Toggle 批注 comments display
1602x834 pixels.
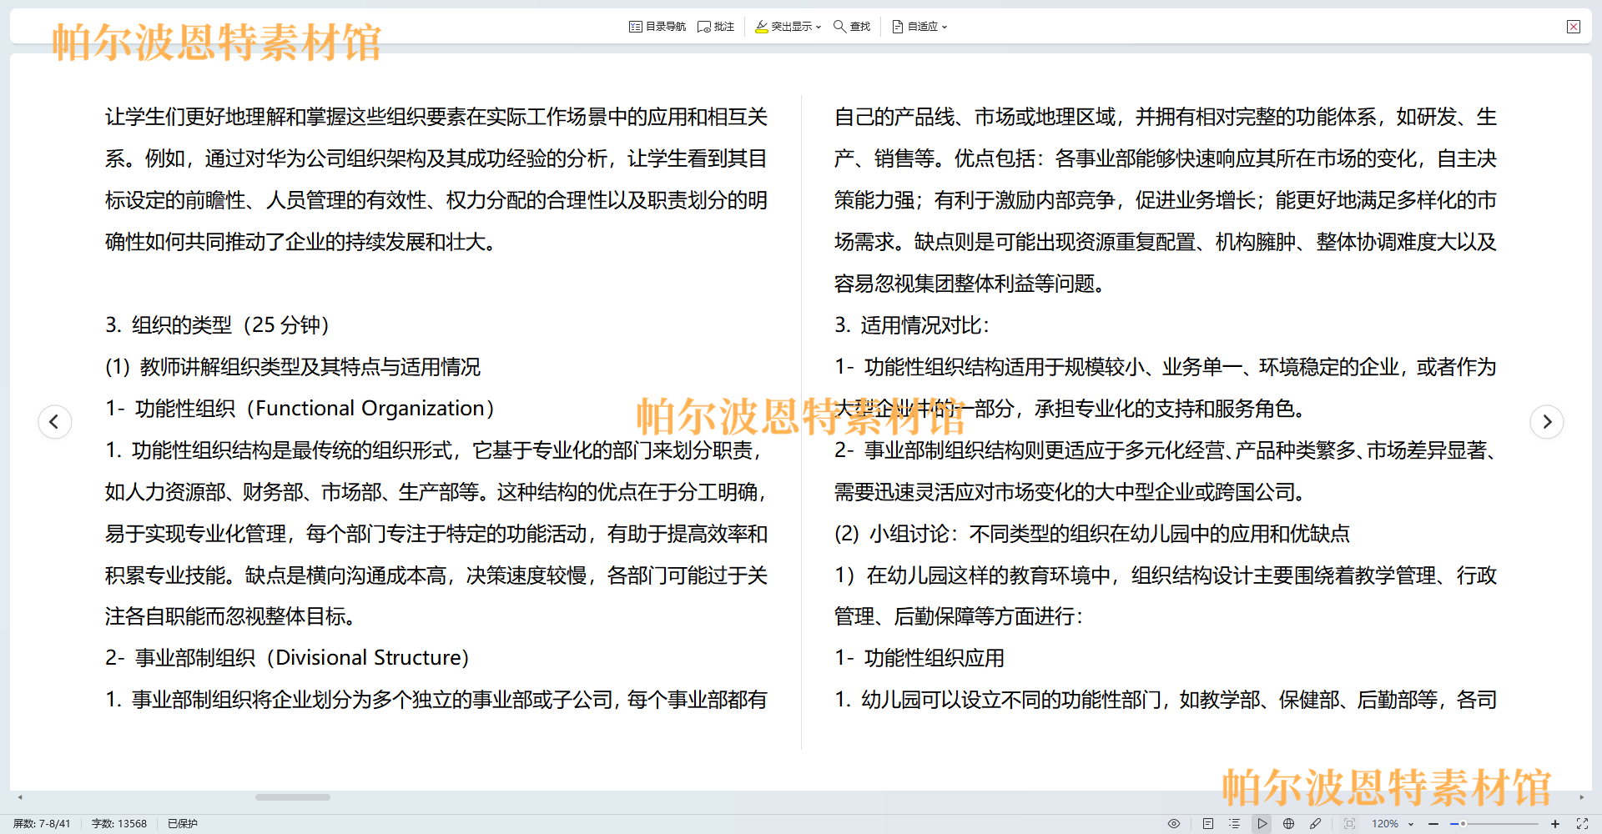(x=716, y=27)
